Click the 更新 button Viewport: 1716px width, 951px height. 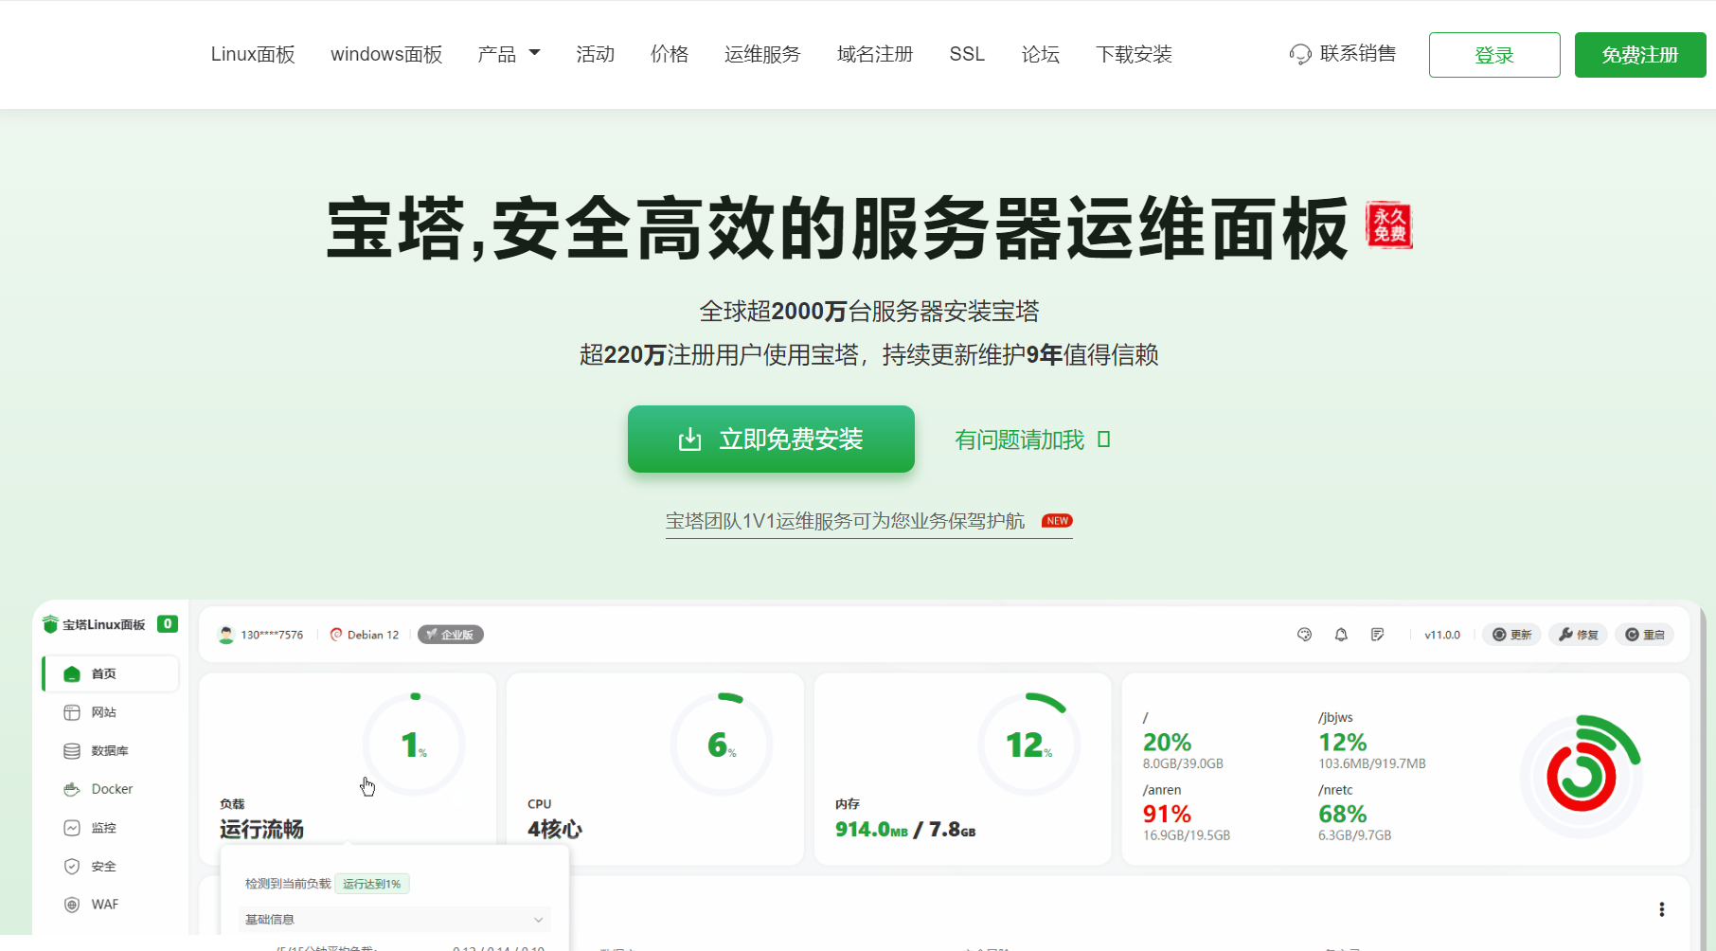(x=1511, y=635)
